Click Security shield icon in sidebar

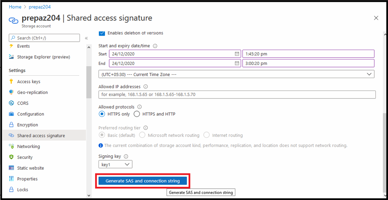(11, 157)
